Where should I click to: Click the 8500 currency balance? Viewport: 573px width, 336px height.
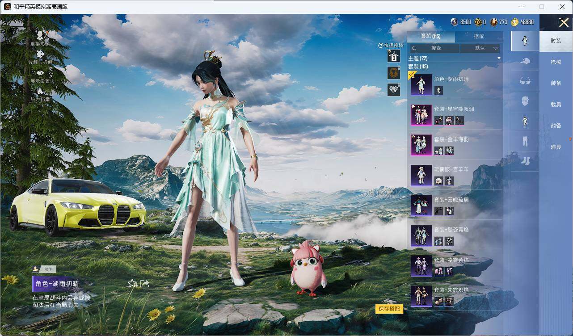(461, 22)
